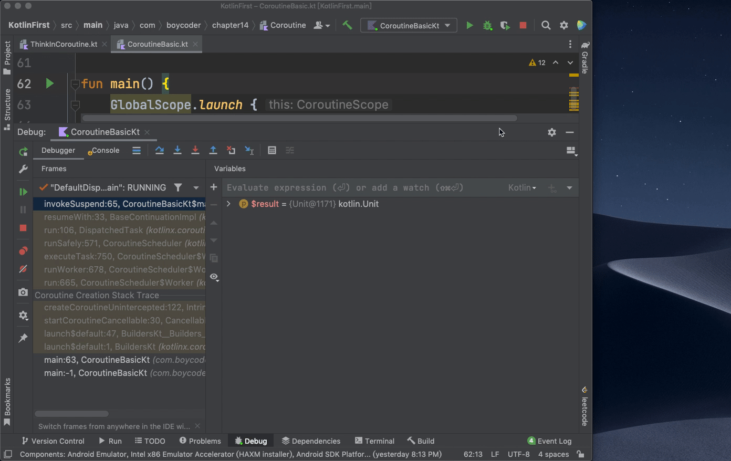This screenshot has width=731, height=461.
Task: Force step into with the red arrow
Action: point(195,151)
